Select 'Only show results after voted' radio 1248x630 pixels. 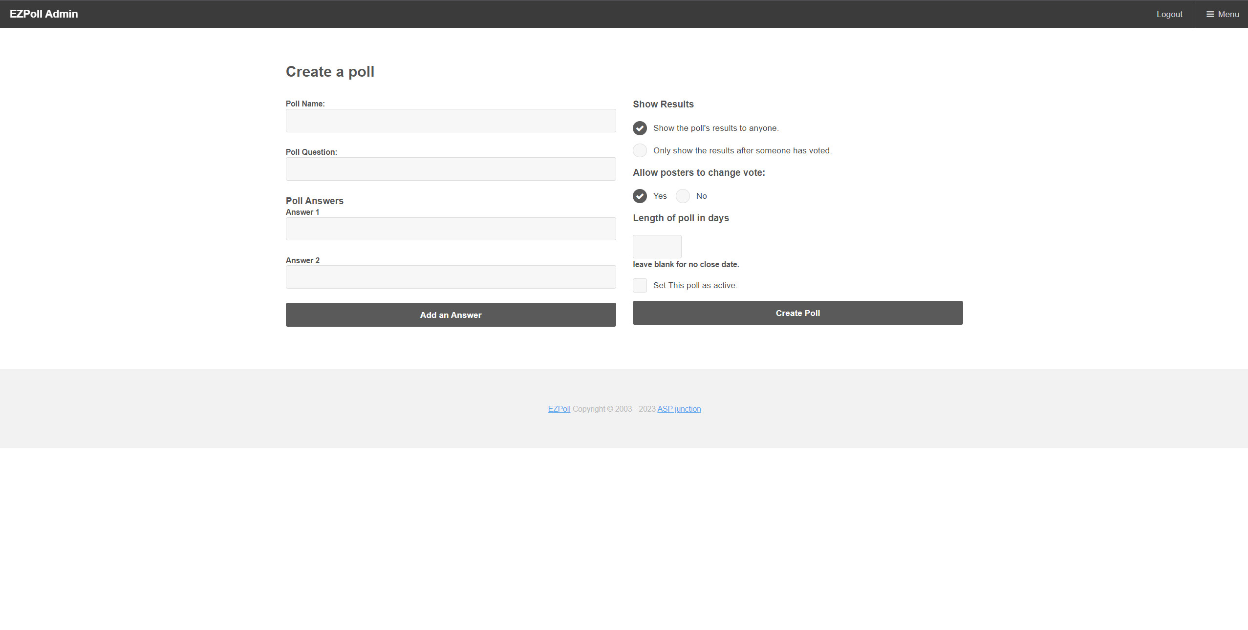coord(640,150)
